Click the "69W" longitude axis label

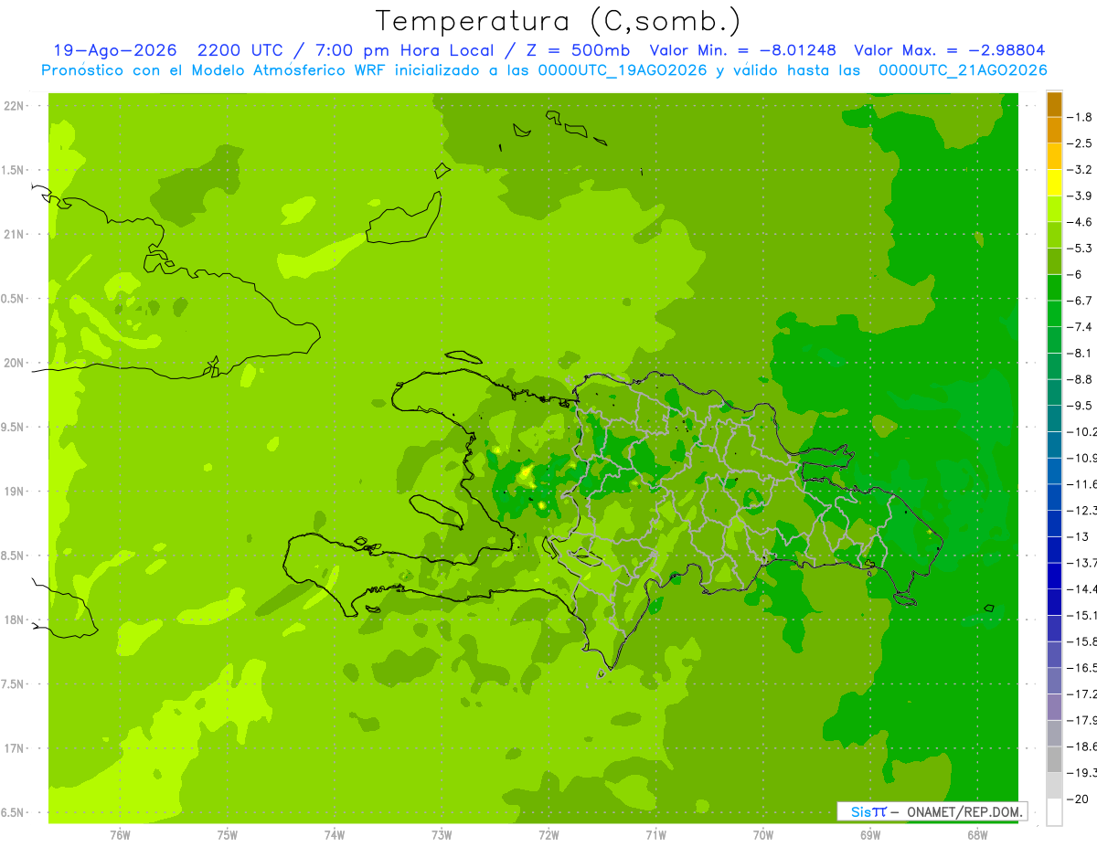point(870,834)
